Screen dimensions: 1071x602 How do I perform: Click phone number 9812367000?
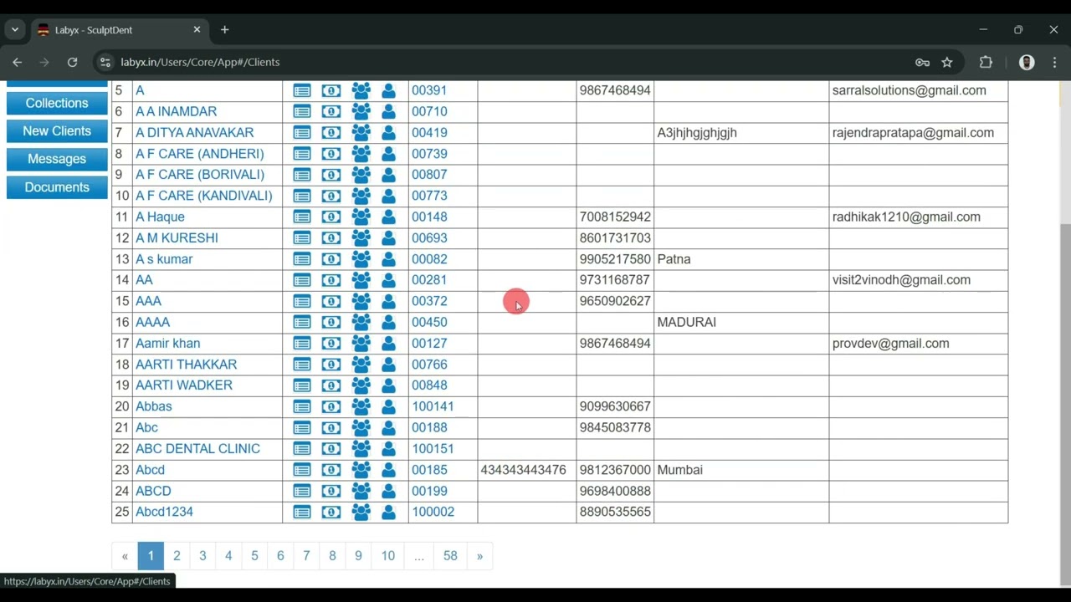pyautogui.click(x=615, y=470)
